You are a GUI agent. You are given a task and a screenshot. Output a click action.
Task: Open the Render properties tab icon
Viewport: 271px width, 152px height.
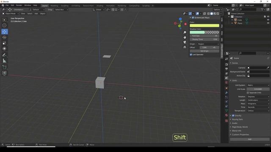click(227, 65)
